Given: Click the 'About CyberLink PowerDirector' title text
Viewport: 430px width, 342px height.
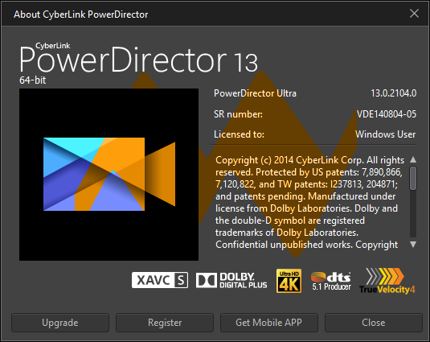Looking at the screenshot, I should (x=81, y=14).
